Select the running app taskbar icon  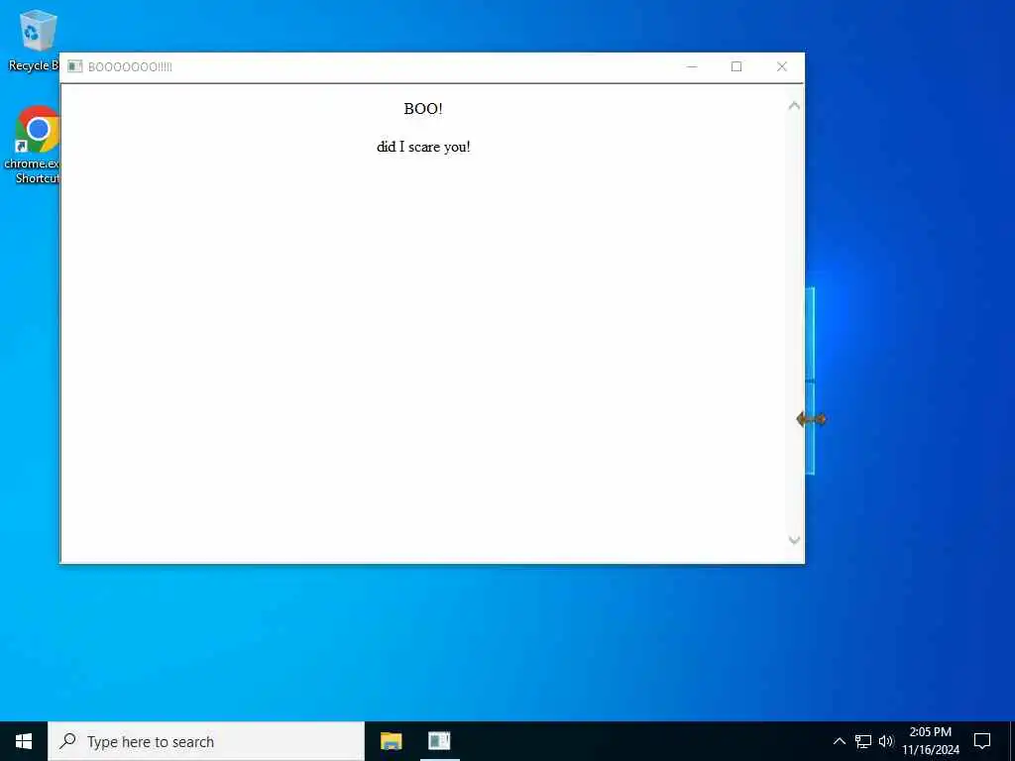[439, 741]
